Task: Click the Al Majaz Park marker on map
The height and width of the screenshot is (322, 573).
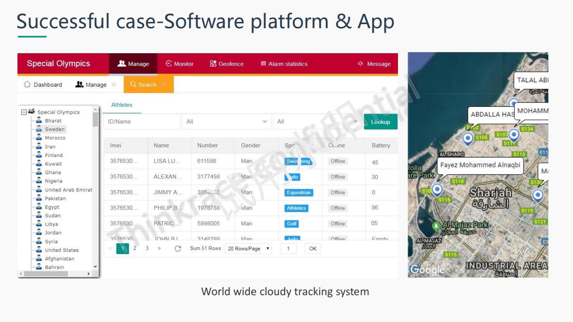Action: click(436, 226)
